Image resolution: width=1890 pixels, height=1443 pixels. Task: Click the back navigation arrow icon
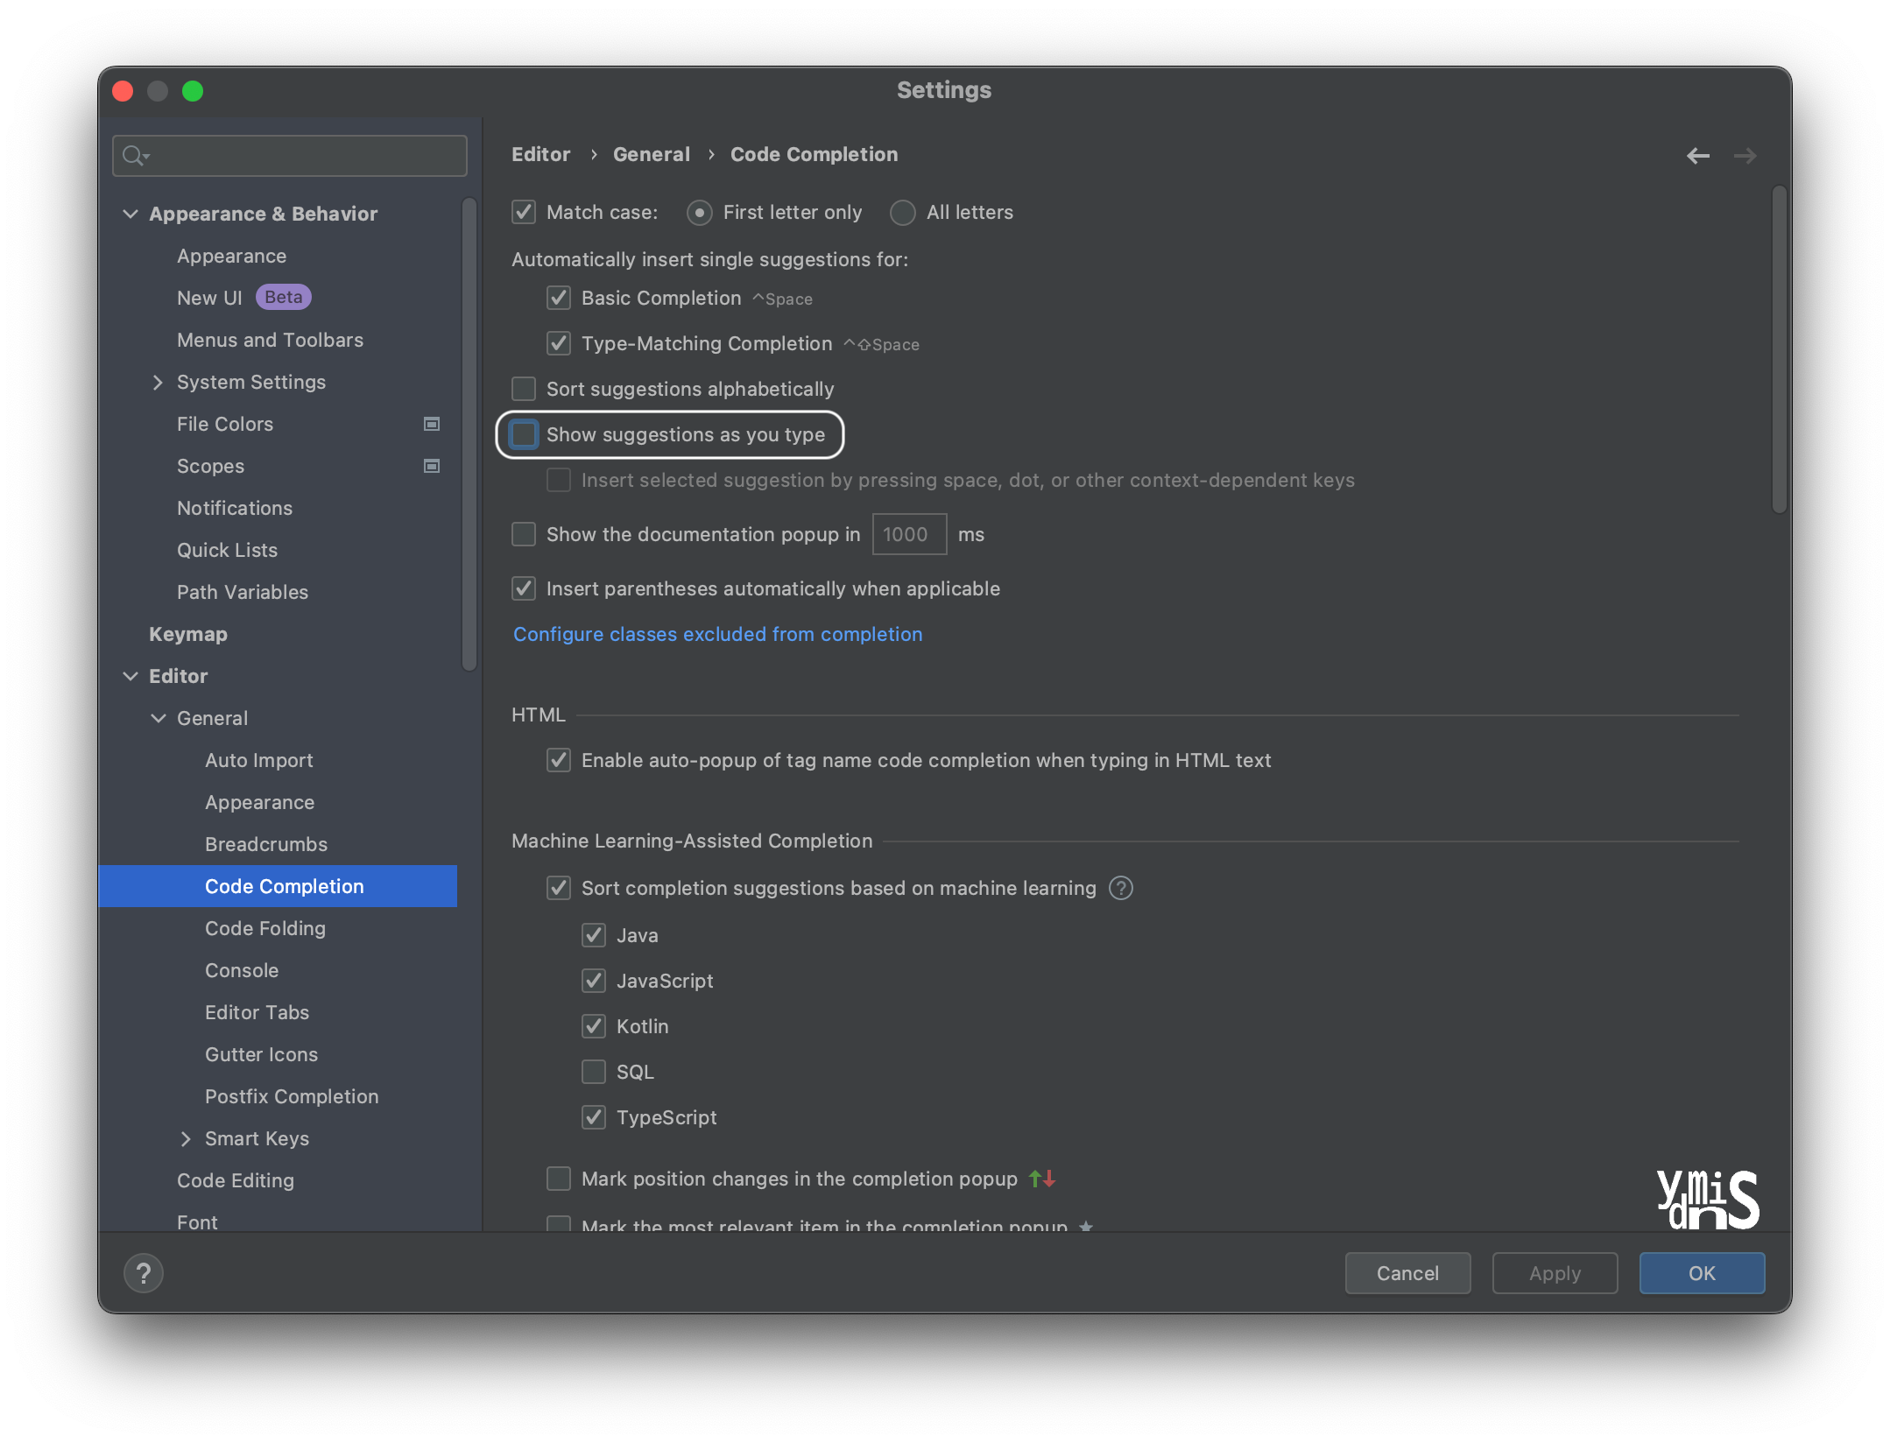click(x=1697, y=156)
